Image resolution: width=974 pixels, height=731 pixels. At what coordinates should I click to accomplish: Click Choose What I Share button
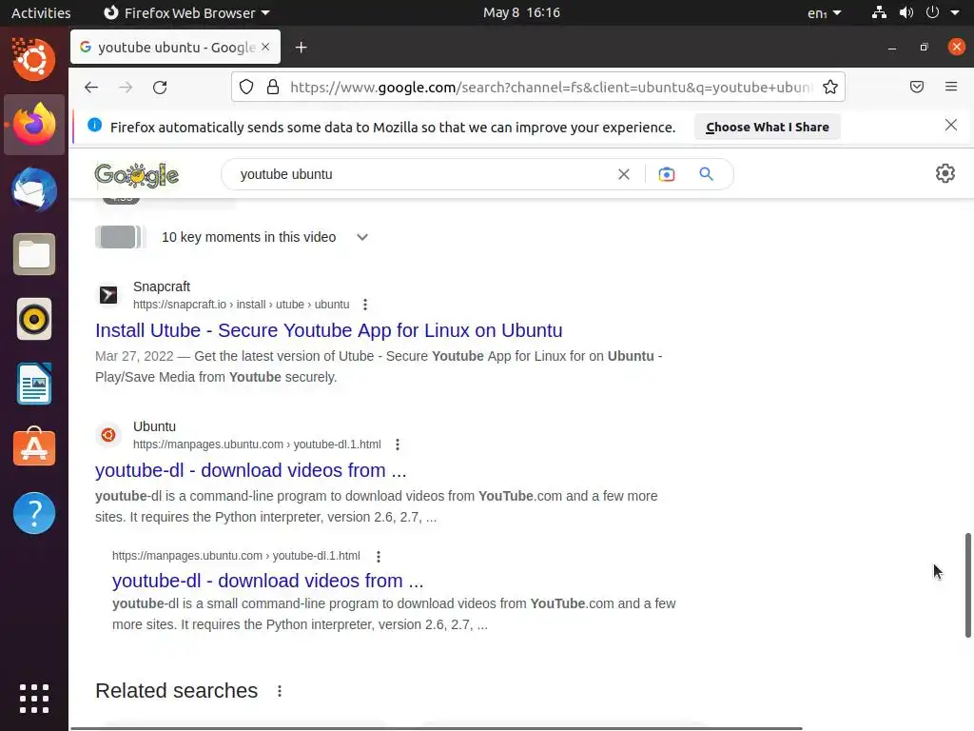[768, 127]
